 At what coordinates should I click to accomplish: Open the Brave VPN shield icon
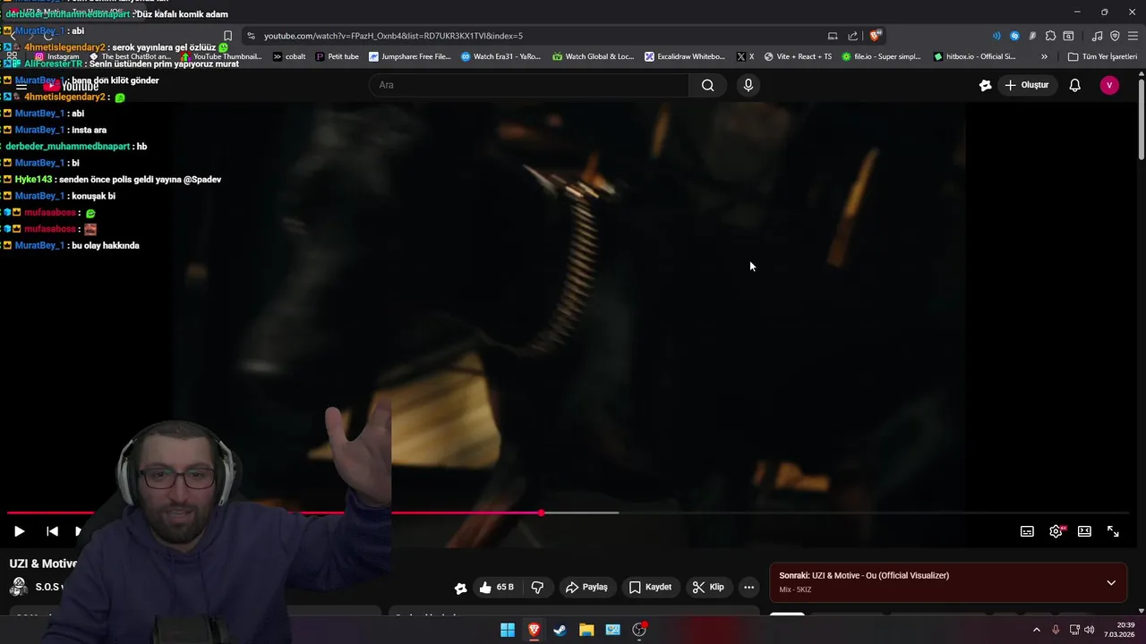click(x=1115, y=36)
